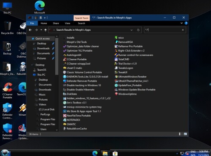Launch Microsoft Store from taskbar

coord(115,153)
